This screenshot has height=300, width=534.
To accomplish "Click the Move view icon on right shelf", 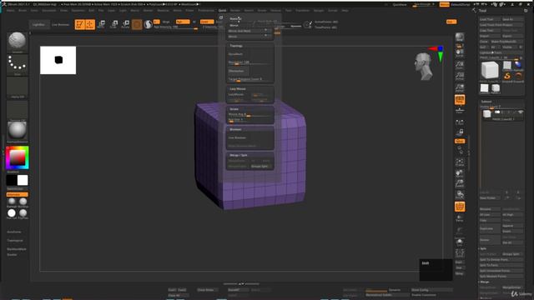I will click(x=460, y=174).
